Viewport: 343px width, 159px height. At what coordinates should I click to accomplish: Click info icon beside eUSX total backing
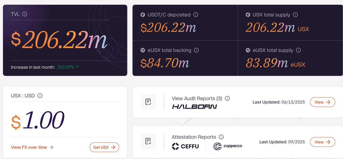(x=196, y=50)
